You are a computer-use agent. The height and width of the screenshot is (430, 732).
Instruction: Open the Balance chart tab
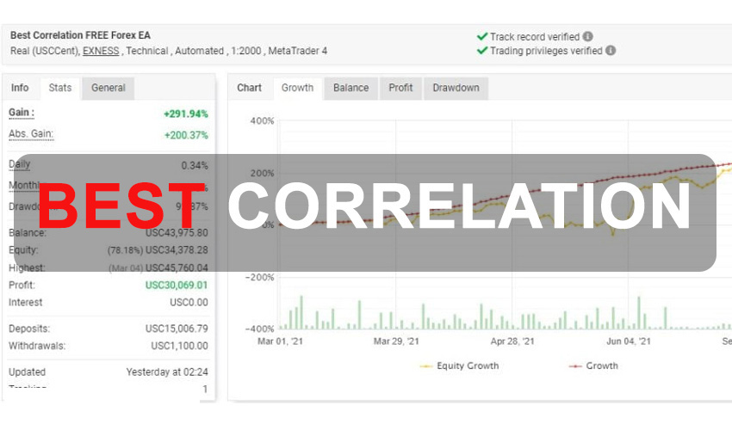click(351, 88)
